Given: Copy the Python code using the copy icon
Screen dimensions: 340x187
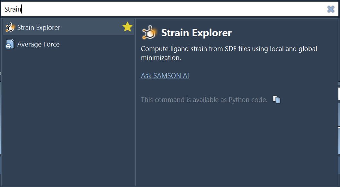Looking at the screenshot, I should 277,99.
